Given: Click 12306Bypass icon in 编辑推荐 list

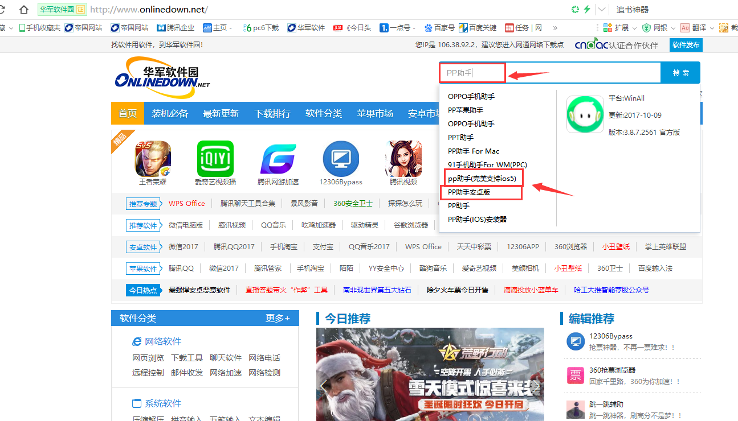Looking at the screenshot, I should (576, 341).
